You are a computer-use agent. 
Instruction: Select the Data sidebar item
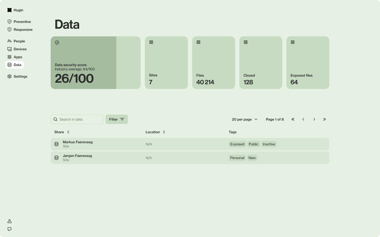(15, 65)
